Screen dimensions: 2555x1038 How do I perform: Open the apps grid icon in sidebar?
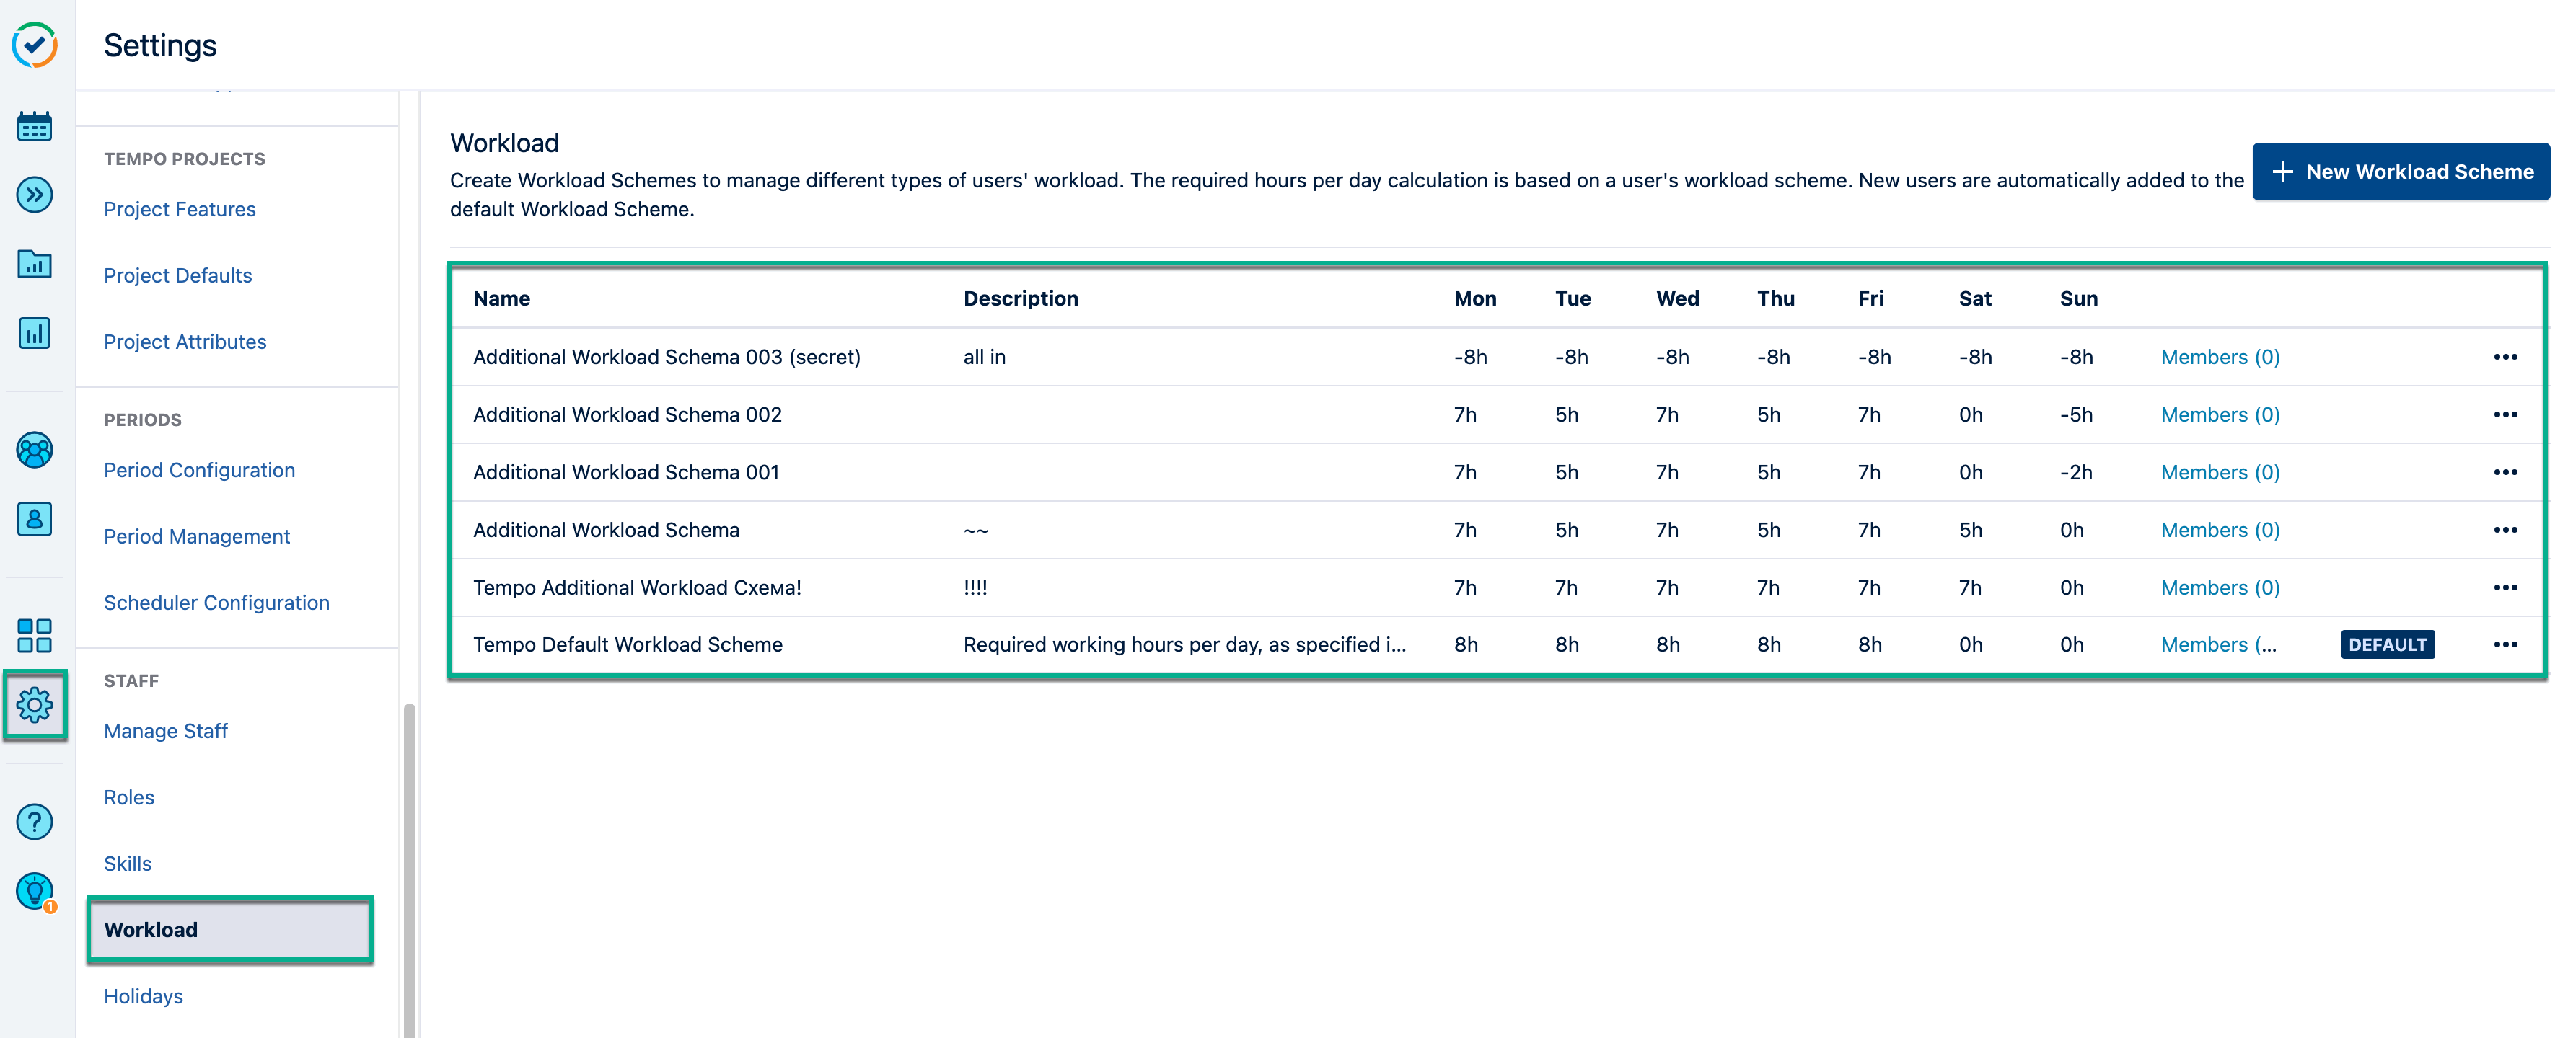click(35, 636)
